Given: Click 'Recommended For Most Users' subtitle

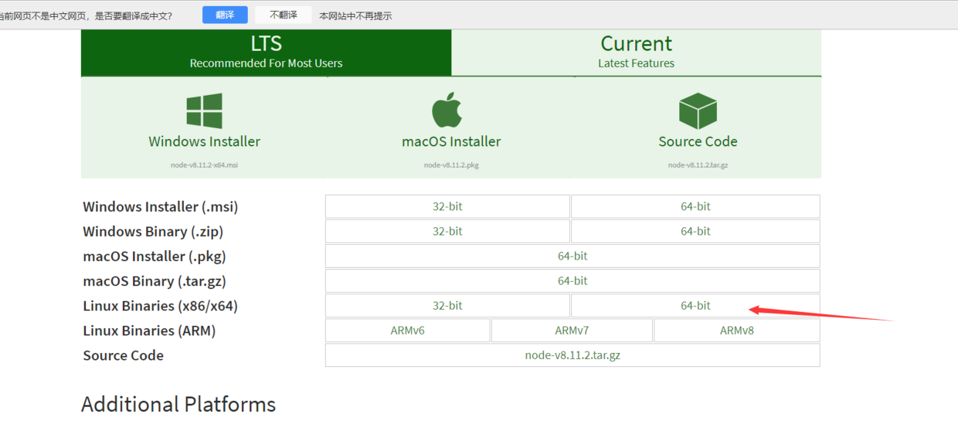Looking at the screenshot, I should coord(267,63).
